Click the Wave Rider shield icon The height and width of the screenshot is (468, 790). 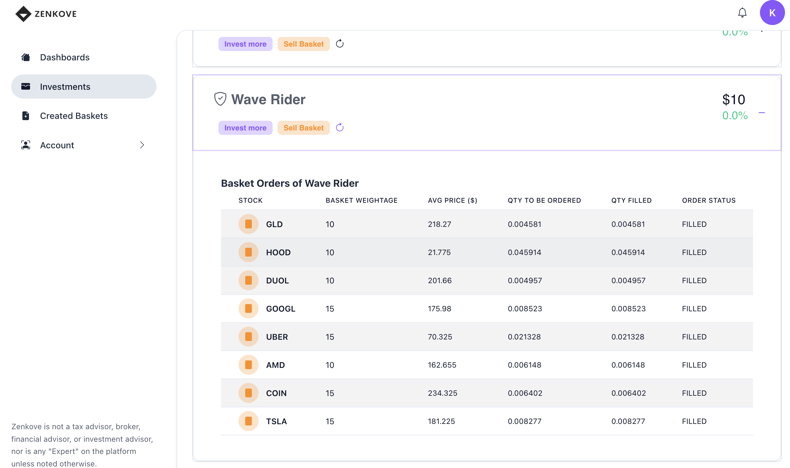[220, 99]
